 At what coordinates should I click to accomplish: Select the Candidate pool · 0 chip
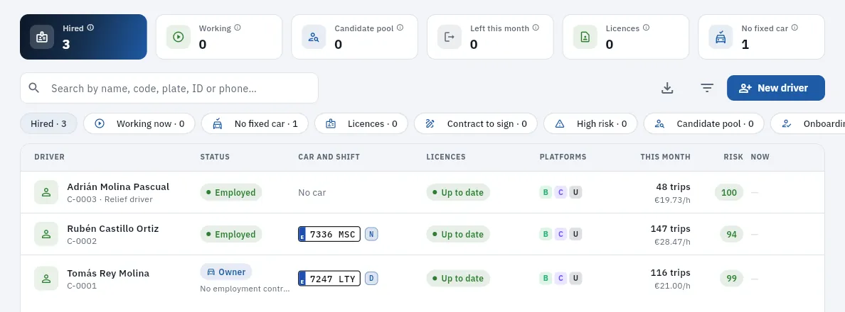click(703, 123)
